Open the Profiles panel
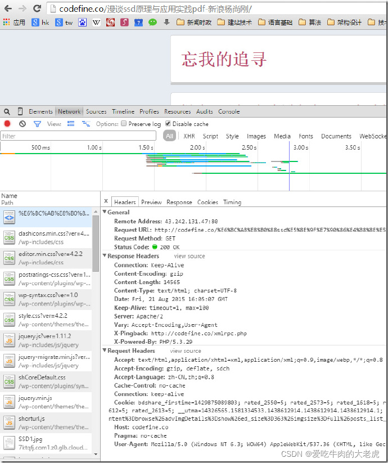388x463 pixels. click(x=150, y=111)
